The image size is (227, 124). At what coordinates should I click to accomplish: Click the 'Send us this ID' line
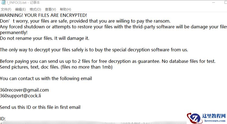(40, 107)
